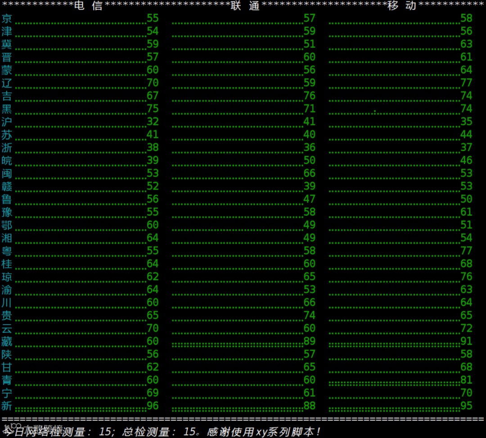This screenshot has width=486, height=438.
Task: Select the 陕 province label
Action: click(x=7, y=354)
